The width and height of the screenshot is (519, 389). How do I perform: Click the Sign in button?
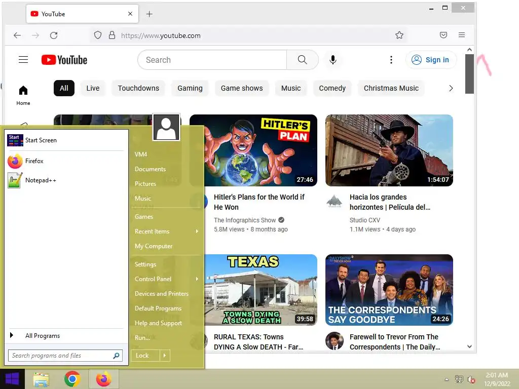431,60
